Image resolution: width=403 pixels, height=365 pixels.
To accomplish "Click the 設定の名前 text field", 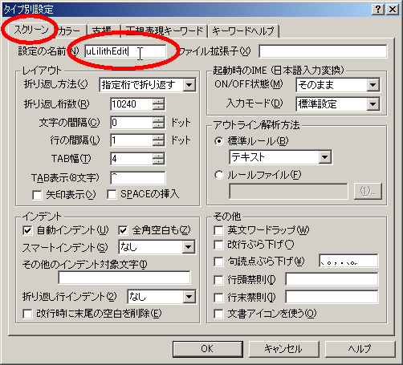I will tap(125, 51).
